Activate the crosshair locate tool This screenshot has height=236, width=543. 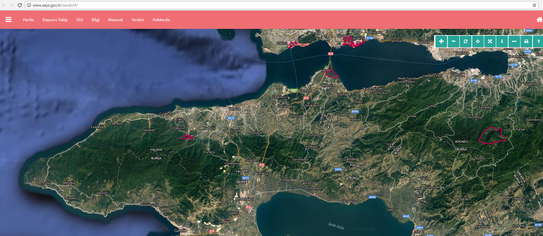tap(478, 41)
